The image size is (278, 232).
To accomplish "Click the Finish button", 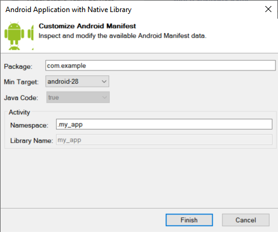I will [189, 220].
